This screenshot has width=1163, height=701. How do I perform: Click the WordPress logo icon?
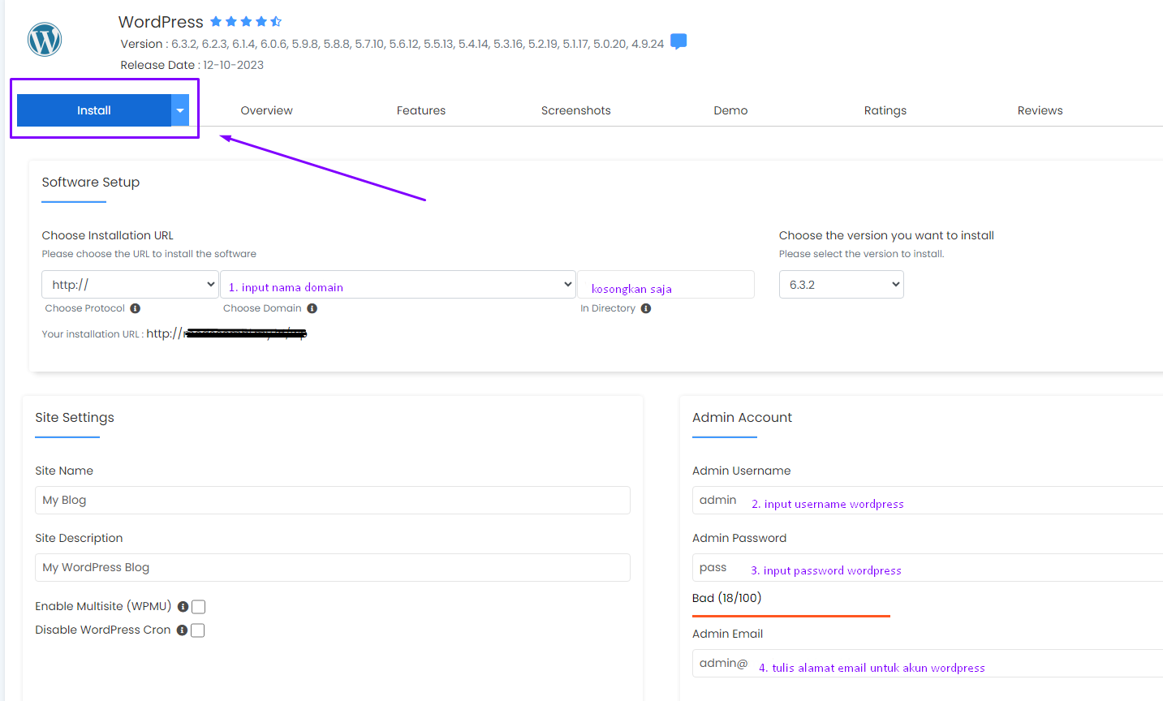pos(45,39)
